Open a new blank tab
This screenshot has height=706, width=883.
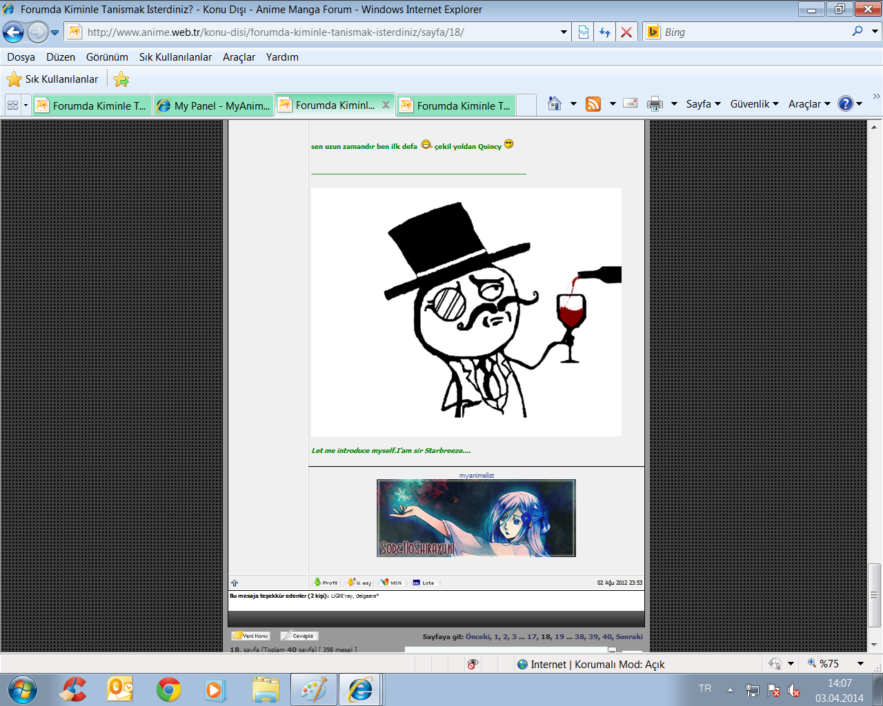coord(526,105)
